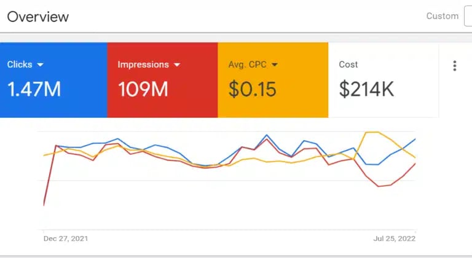Open the three-dot more options menu
472x258 pixels.
pyautogui.click(x=455, y=66)
